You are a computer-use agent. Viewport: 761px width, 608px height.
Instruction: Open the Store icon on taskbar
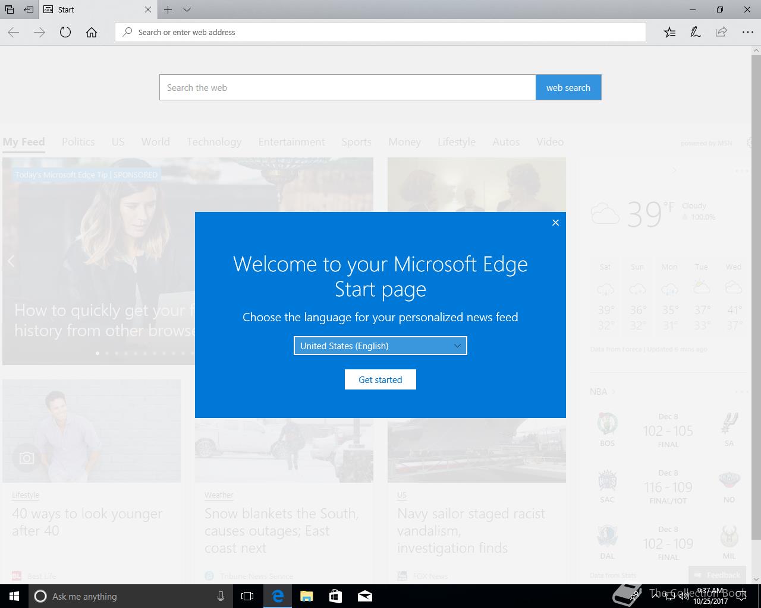click(x=335, y=596)
